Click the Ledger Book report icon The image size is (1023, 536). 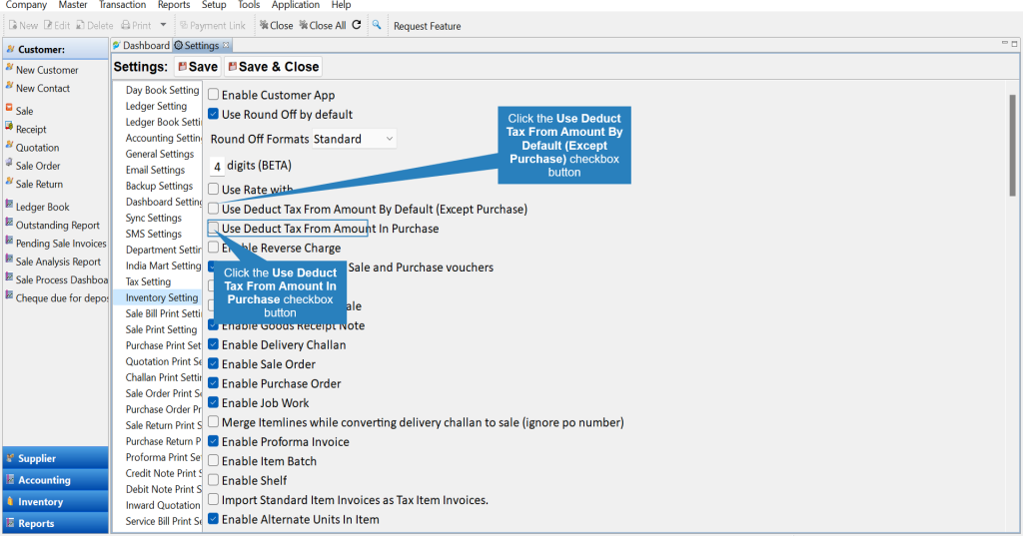pyautogui.click(x=9, y=205)
